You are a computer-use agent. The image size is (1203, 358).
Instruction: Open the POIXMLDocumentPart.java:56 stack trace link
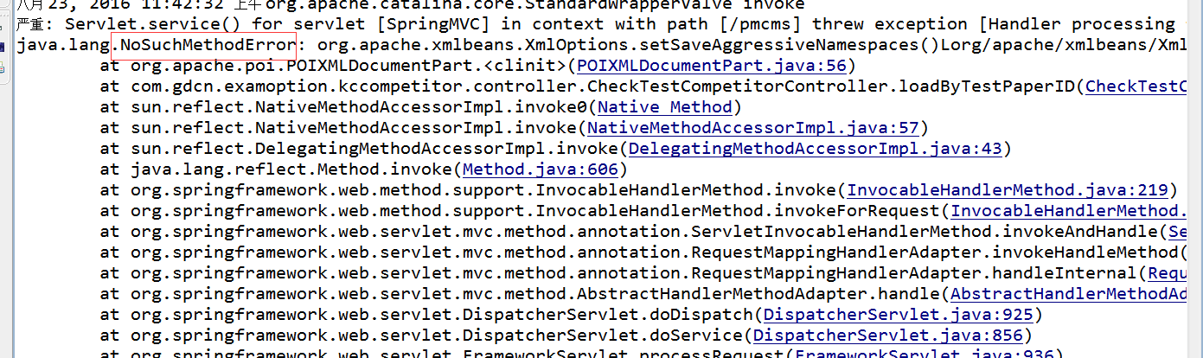(x=712, y=66)
